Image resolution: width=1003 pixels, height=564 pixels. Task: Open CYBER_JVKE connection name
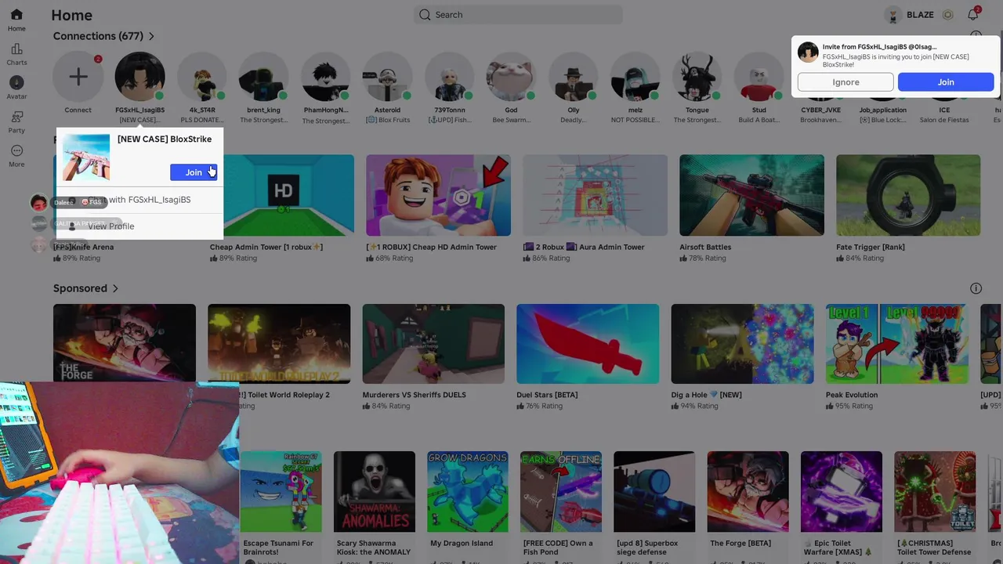coord(820,110)
